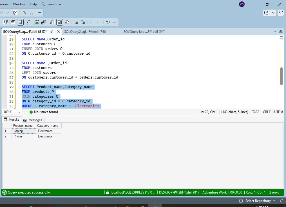
Task: Click the repository archive icon in the status bar
Action: (241, 201)
